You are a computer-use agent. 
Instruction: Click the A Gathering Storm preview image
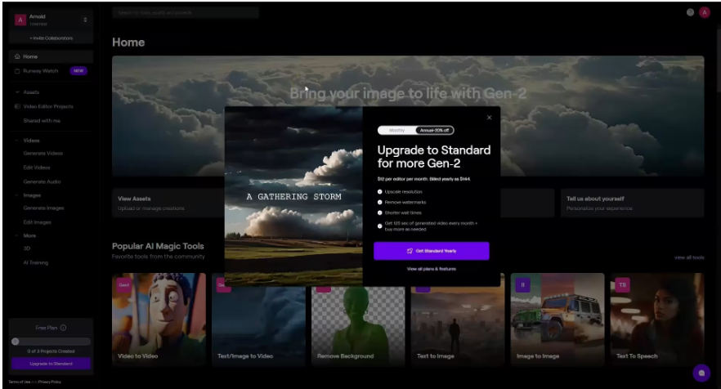click(293, 196)
